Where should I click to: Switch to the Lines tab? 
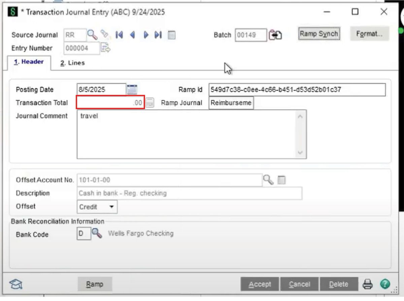coord(72,63)
